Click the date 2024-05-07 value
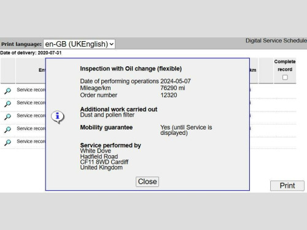Viewport: 307px width, 230px height. 176,81
